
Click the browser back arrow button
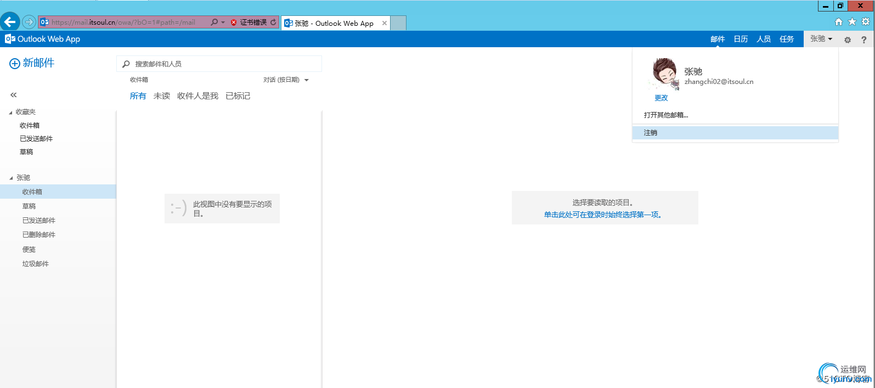click(x=10, y=22)
